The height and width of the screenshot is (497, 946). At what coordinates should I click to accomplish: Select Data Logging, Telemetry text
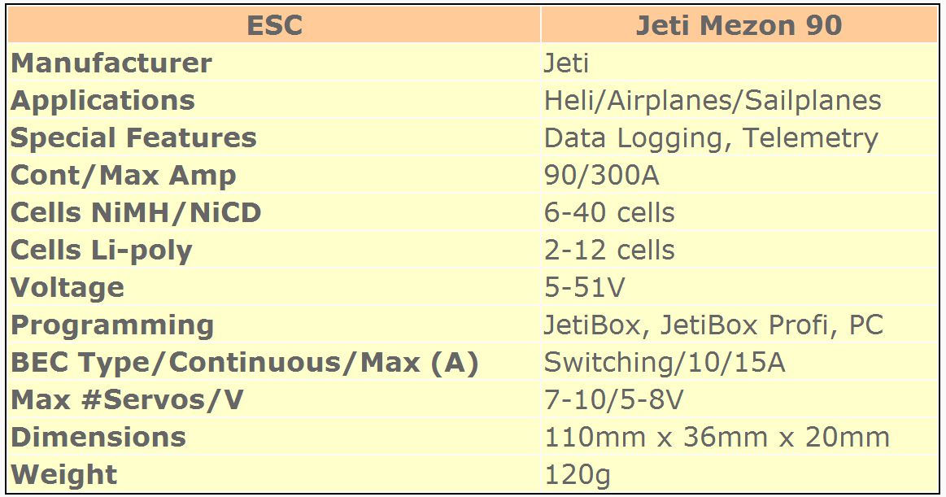click(711, 138)
